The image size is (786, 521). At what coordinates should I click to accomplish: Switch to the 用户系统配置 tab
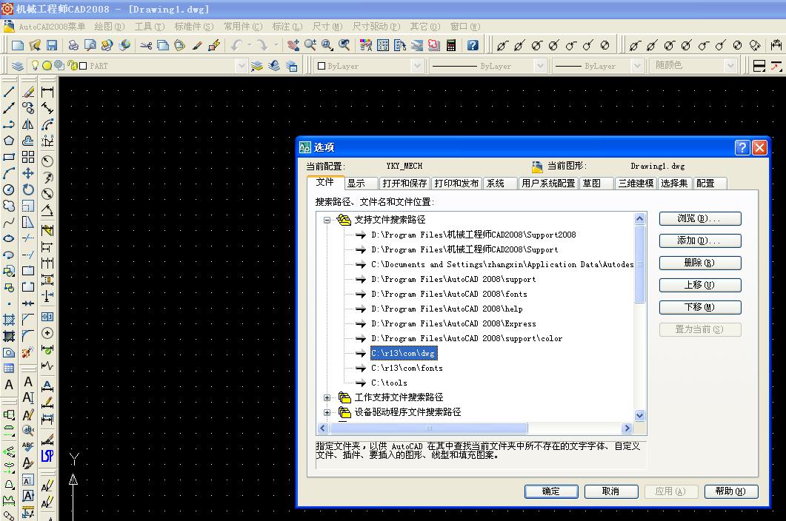(x=548, y=184)
